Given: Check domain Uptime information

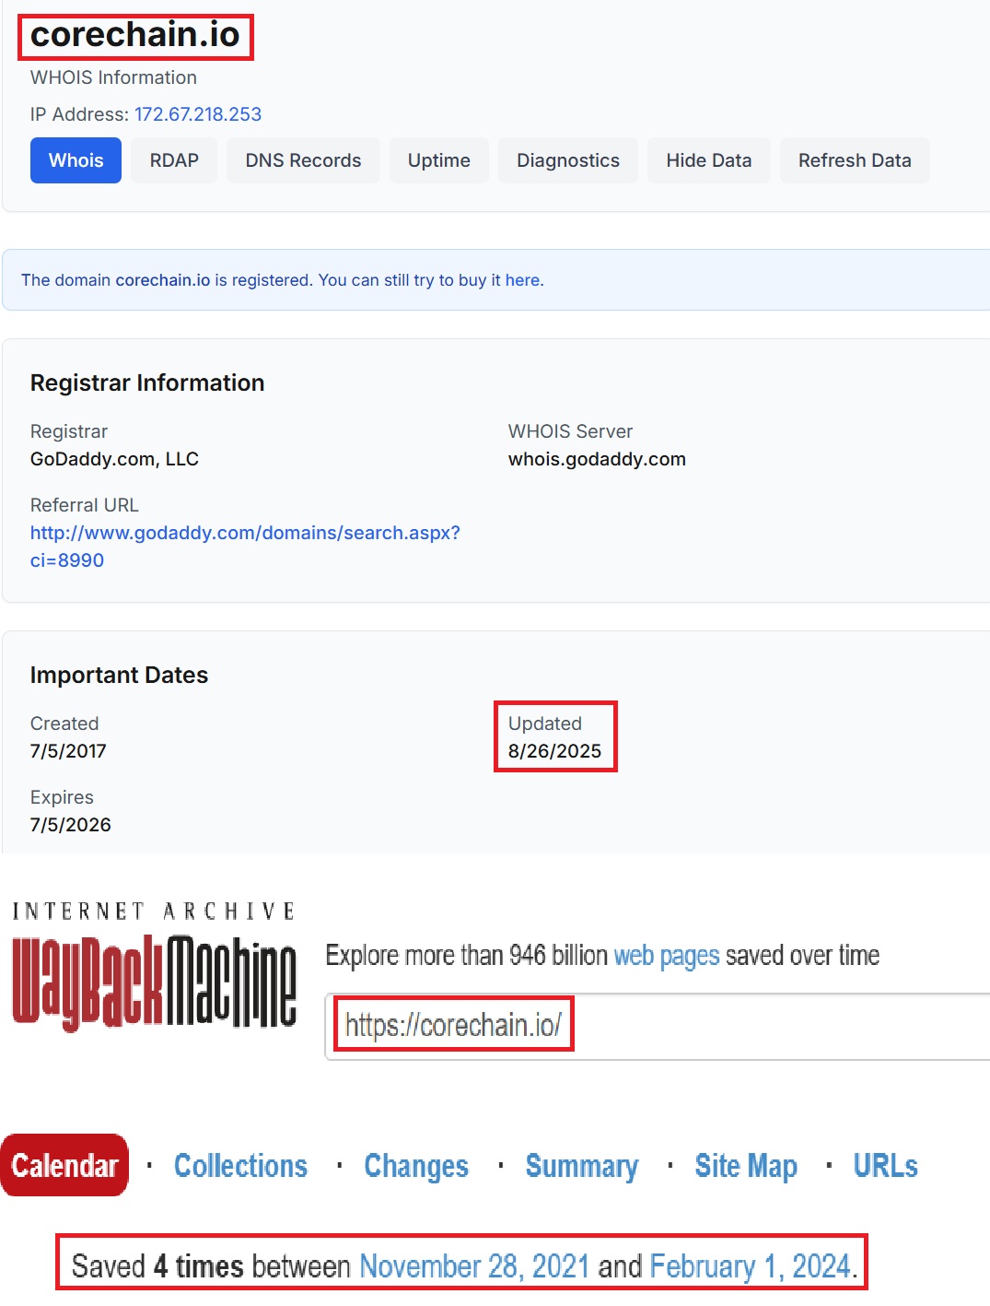Looking at the screenshot, I should pos(438,159).
